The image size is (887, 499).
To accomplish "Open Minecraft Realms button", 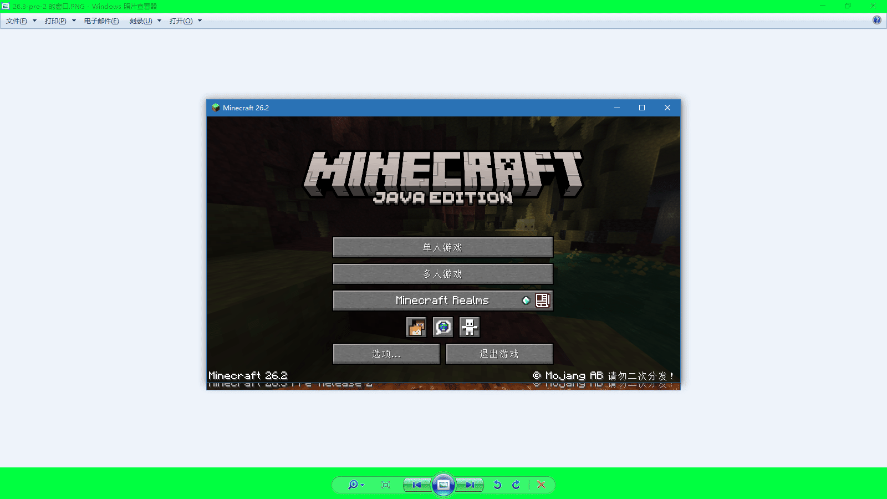I will (443, 301).
